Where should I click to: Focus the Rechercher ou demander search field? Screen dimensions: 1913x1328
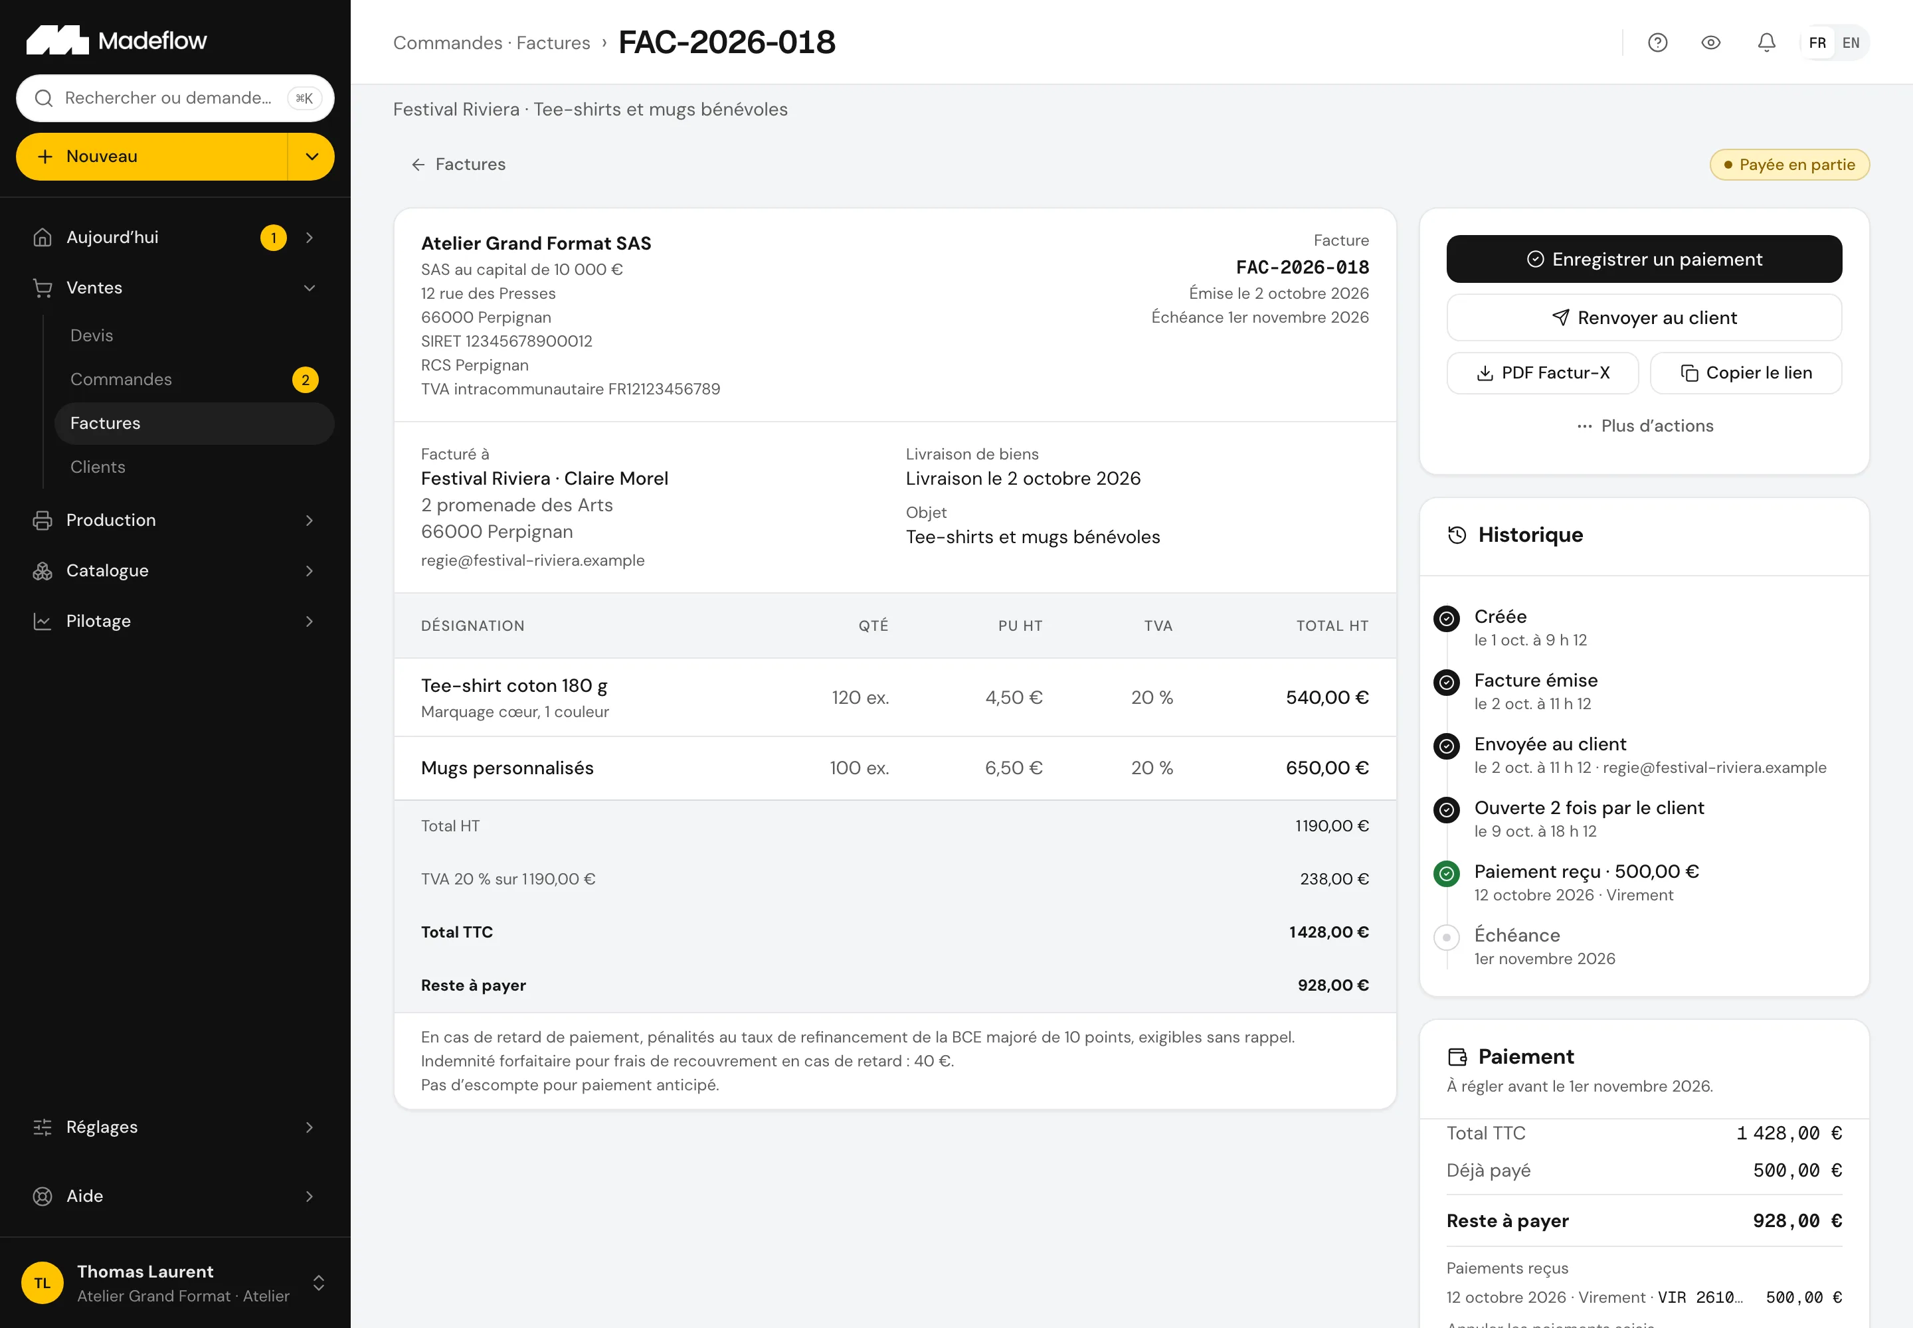pos(175,98)
